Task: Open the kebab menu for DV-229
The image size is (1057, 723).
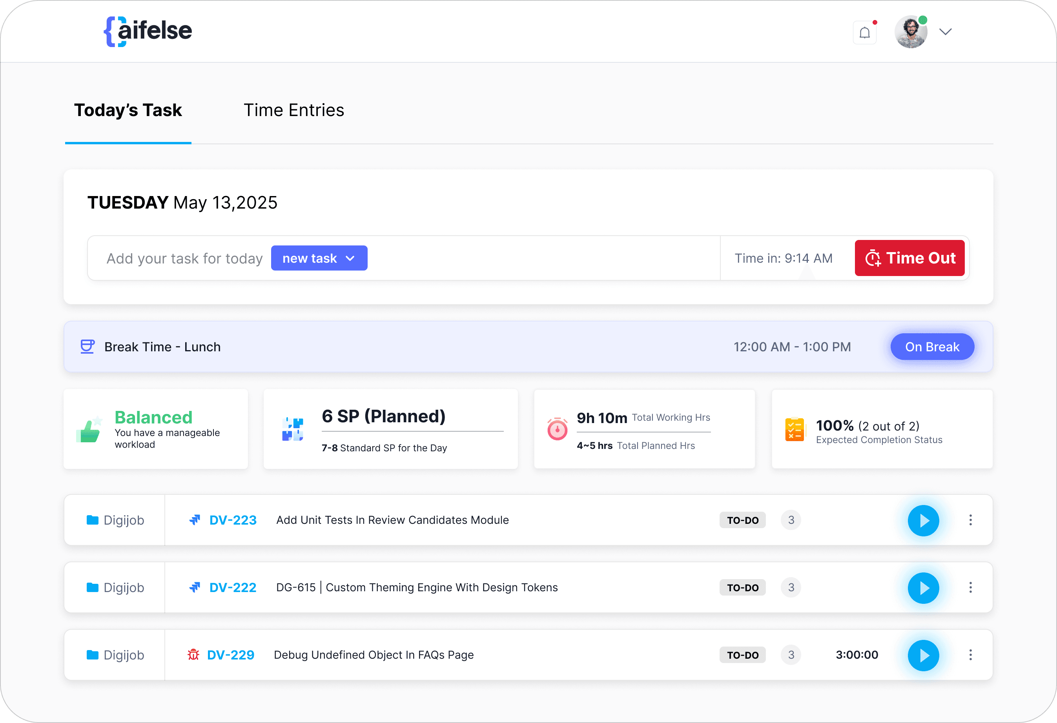Action: coord(970,655)
